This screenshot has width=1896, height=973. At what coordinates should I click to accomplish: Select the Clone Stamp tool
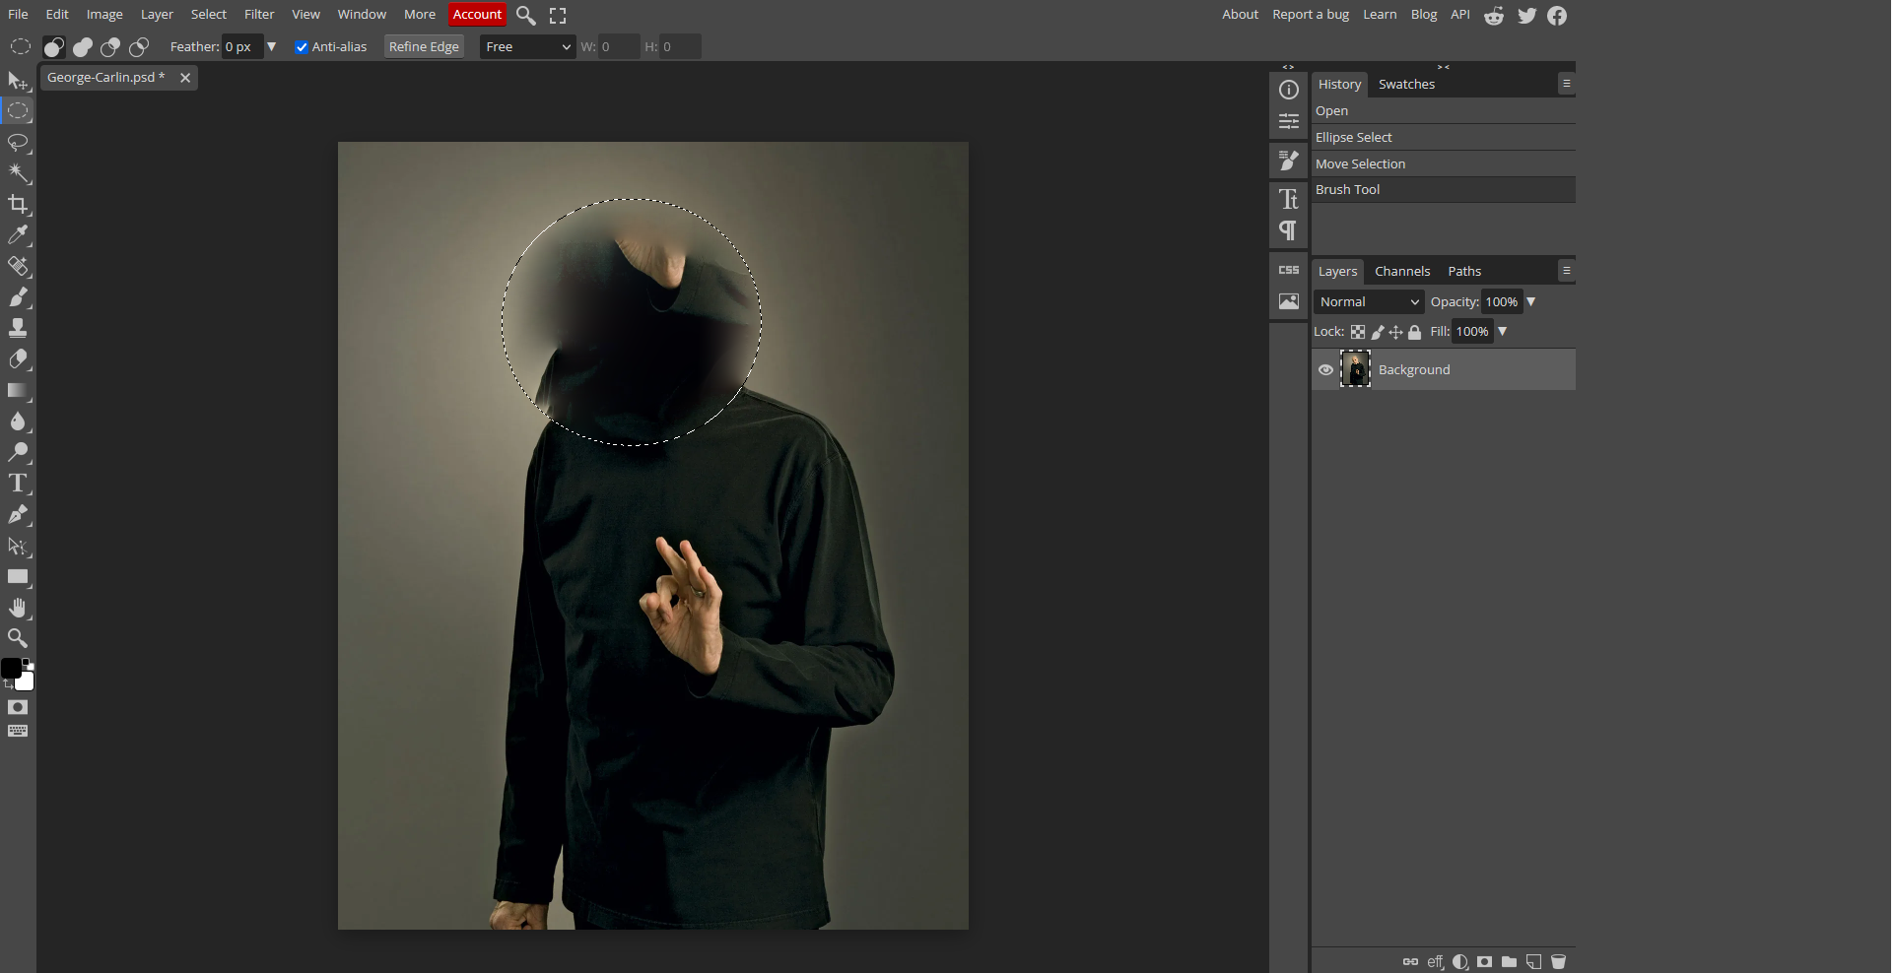click(x=19, y=328)
